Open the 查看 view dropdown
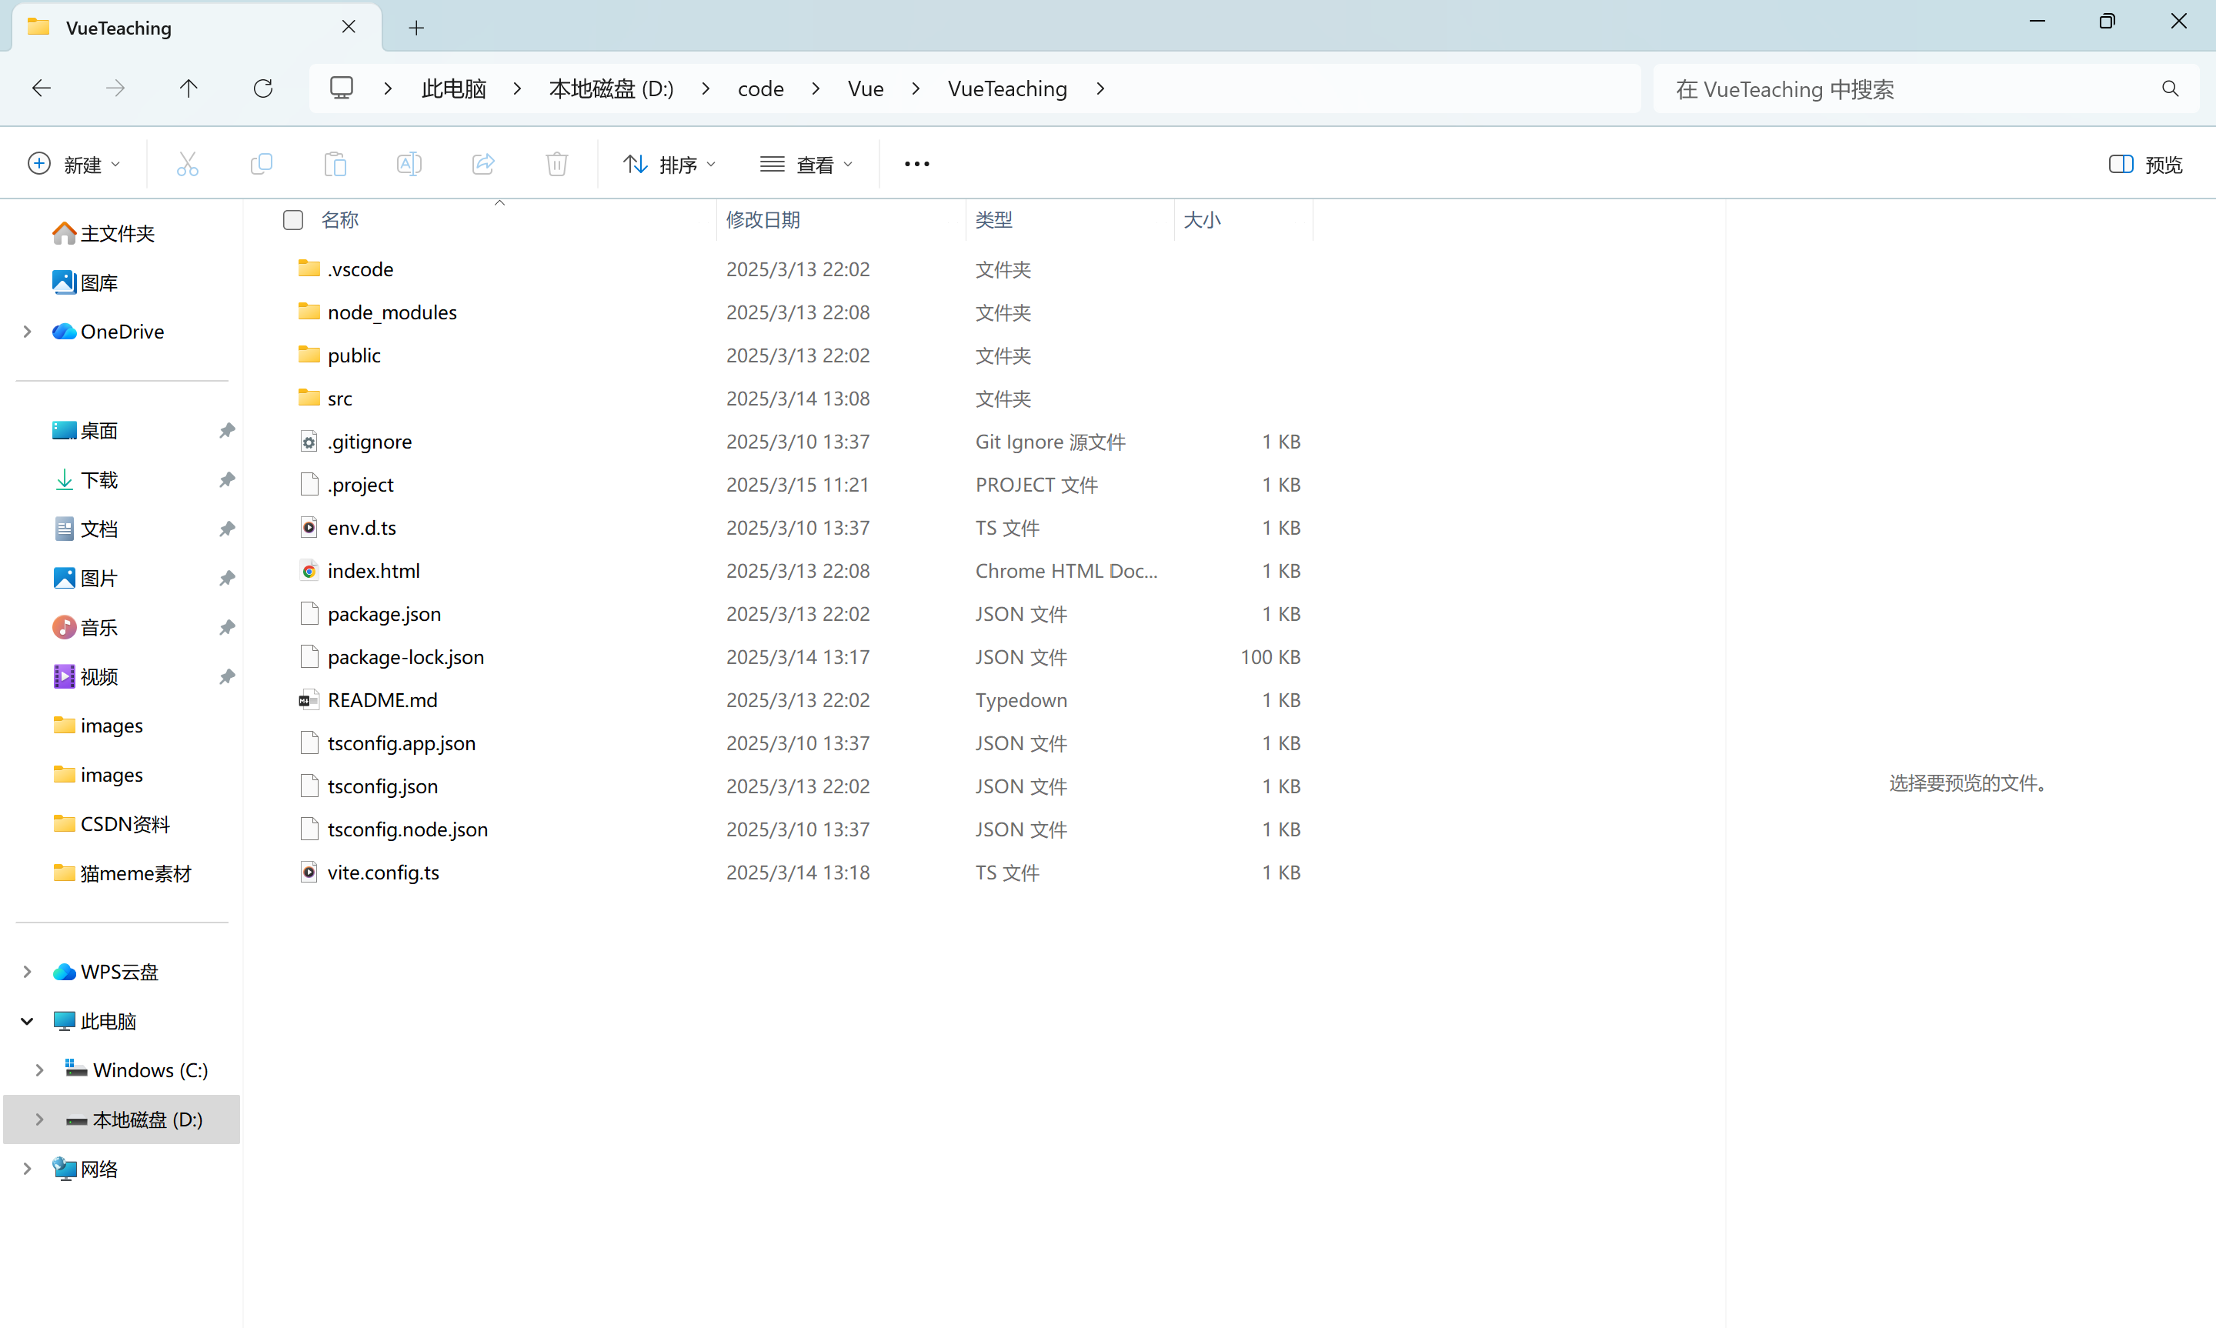This screenshot has height=1328, width=2216. (x=806, y=165)
